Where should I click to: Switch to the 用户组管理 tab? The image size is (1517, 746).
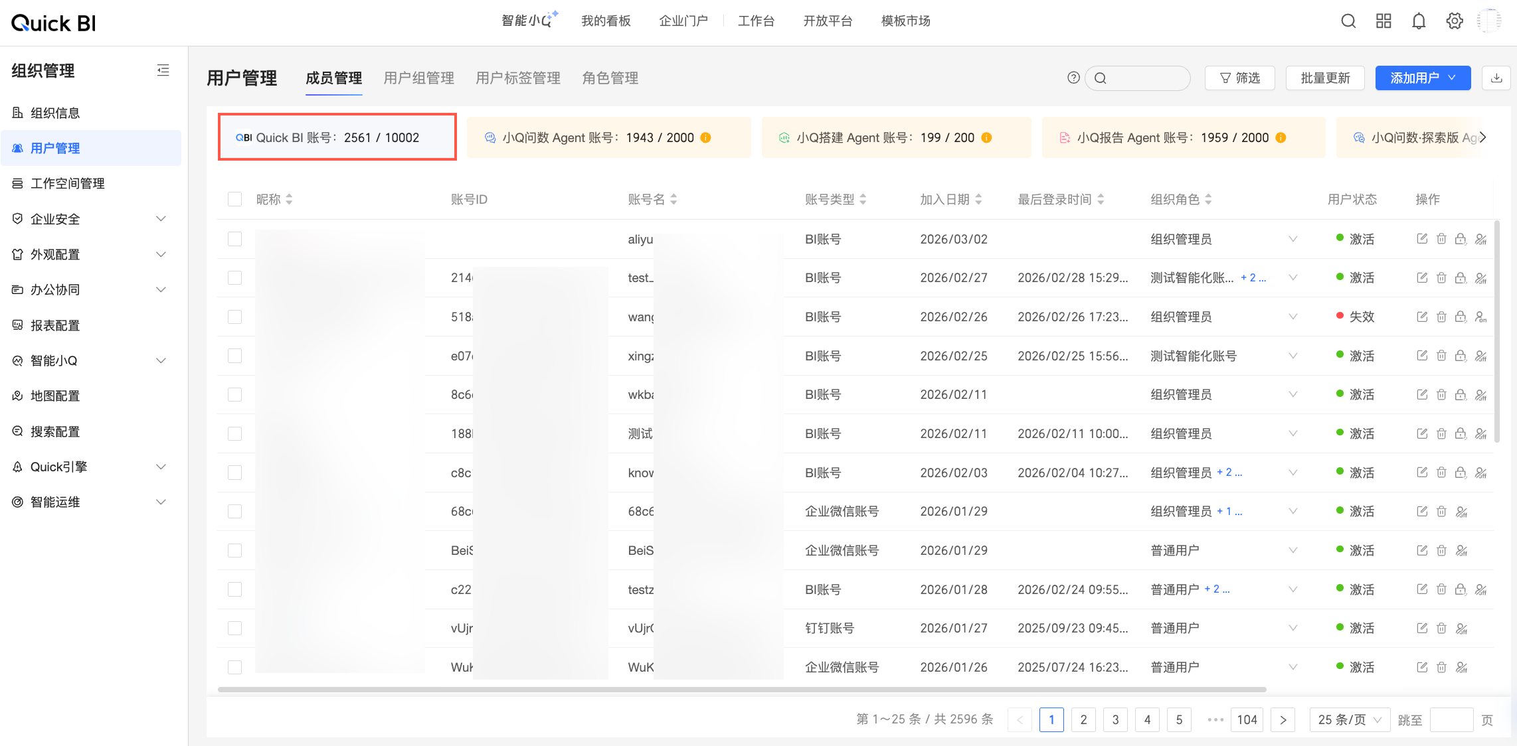point(418,78)
